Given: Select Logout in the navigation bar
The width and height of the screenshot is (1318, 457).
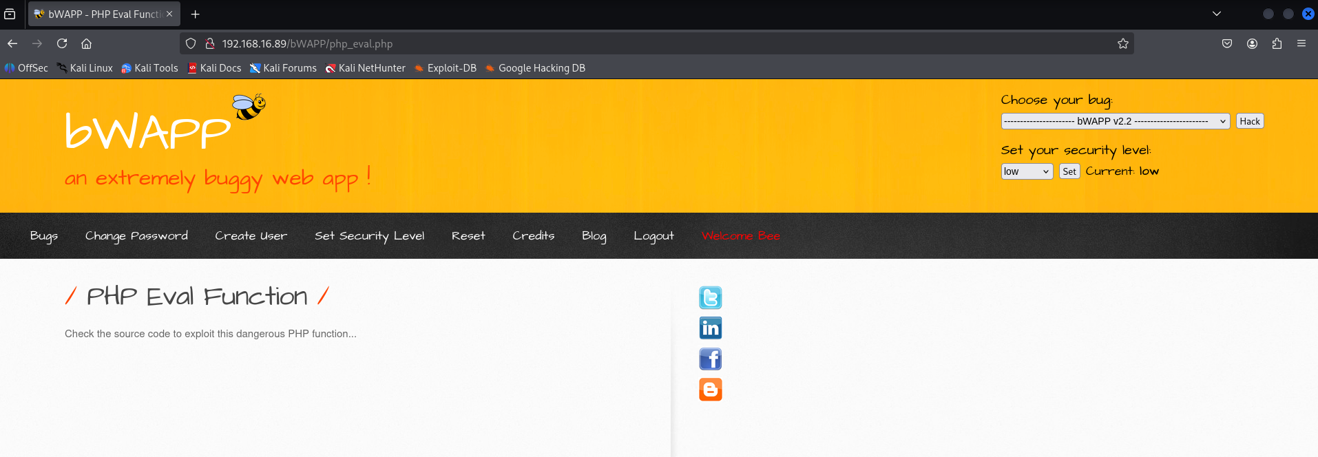Looking at the screenshot, I should coord(654,236).
